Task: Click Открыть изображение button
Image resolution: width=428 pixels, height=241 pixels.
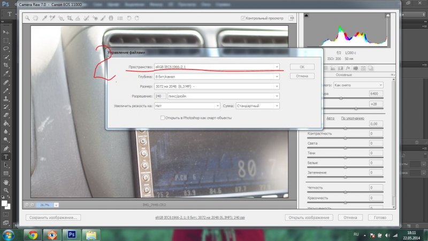Action: [x=309, y=217]
